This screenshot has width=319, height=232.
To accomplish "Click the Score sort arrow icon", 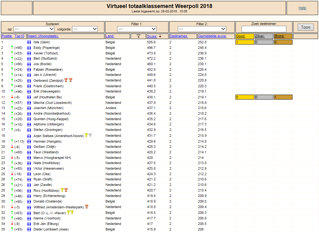I will click(160, 36).
